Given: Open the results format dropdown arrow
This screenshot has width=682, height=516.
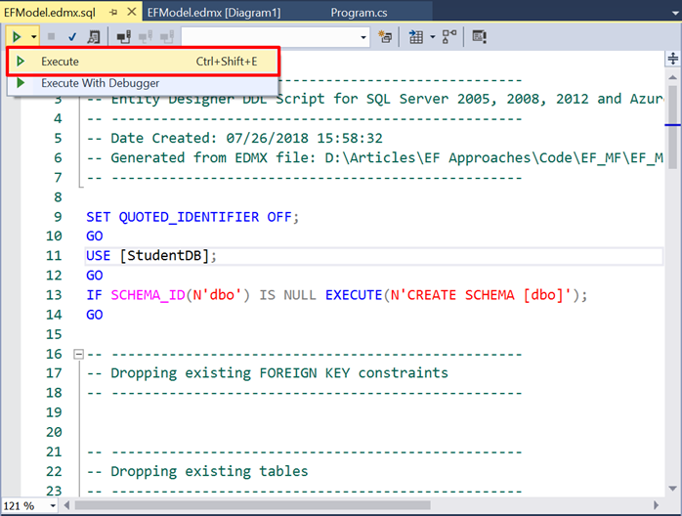Looking at the screenshot, I should (x=432, y=37).
